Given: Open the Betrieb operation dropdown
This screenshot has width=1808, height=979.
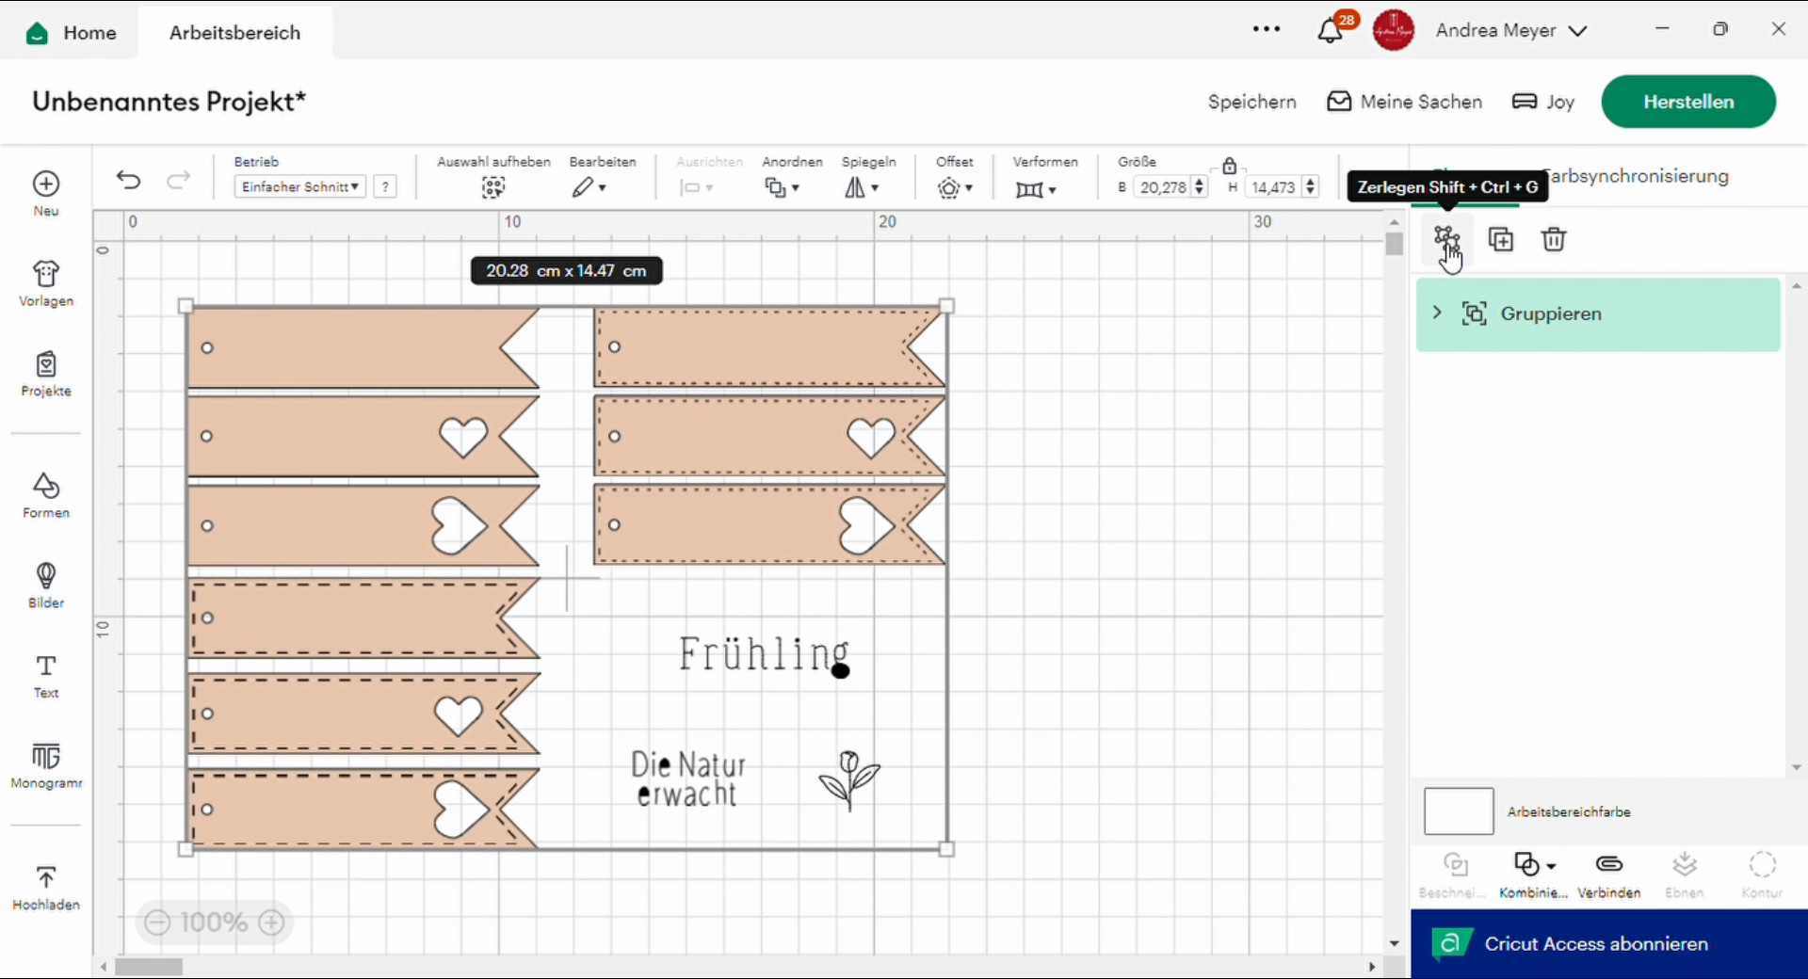Looking at the screenshot, I should [299, 187].
